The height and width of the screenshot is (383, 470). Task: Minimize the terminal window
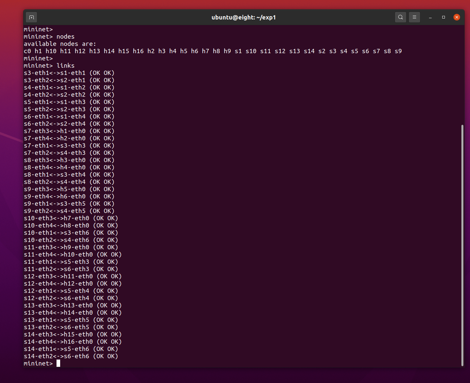tap(430, 17)
